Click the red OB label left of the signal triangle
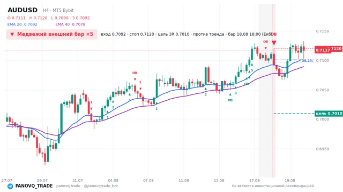 [x=266, y=42]
